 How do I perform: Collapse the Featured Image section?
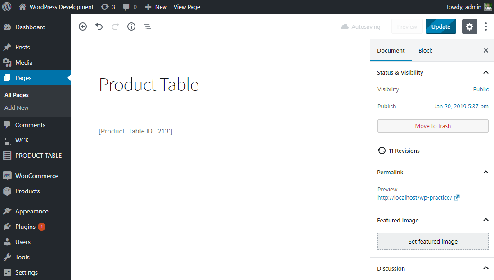click(485, 220)
